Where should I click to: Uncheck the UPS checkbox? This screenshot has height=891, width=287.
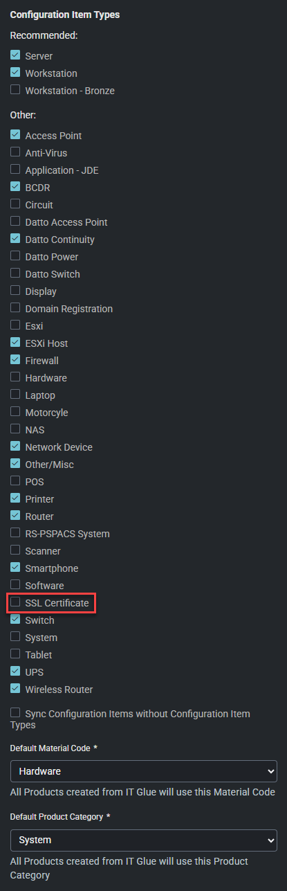pyautogui.click(x=15, y=672)
